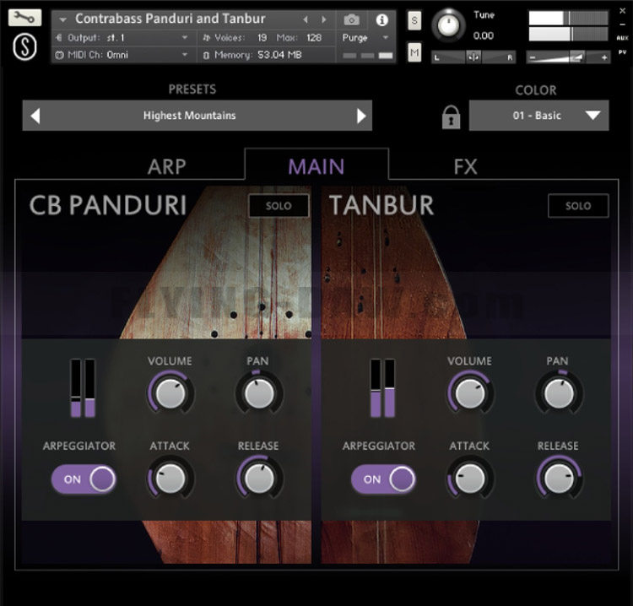Image resolution: width=633 pixels, height=606 pixels.
Task: Turn off Tanbur arpeggiator switch
Action: [383, 479]
